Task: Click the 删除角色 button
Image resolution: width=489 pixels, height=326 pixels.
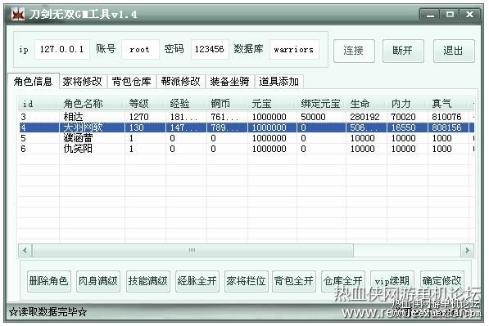Action: pos(48,281)
